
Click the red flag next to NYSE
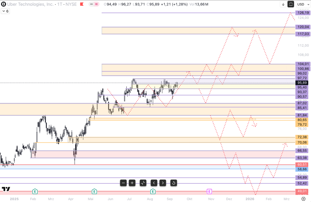click(x=82, y=4)
